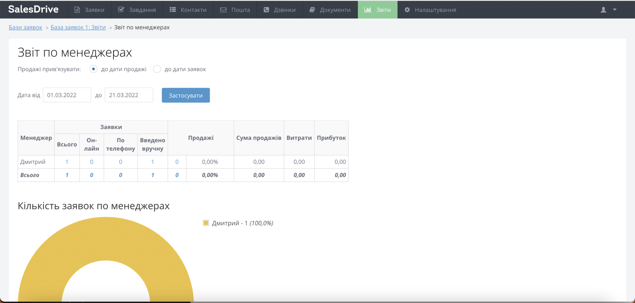Screen dimensions: 635x303
Task: Click the Звіт по менеджерах page title
Action: (x=75, y=52)
